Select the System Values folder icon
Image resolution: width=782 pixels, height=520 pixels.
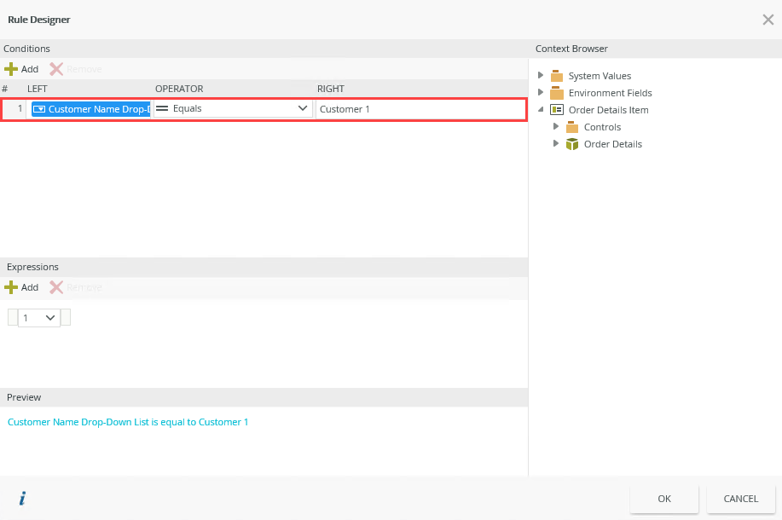[557, 76]
